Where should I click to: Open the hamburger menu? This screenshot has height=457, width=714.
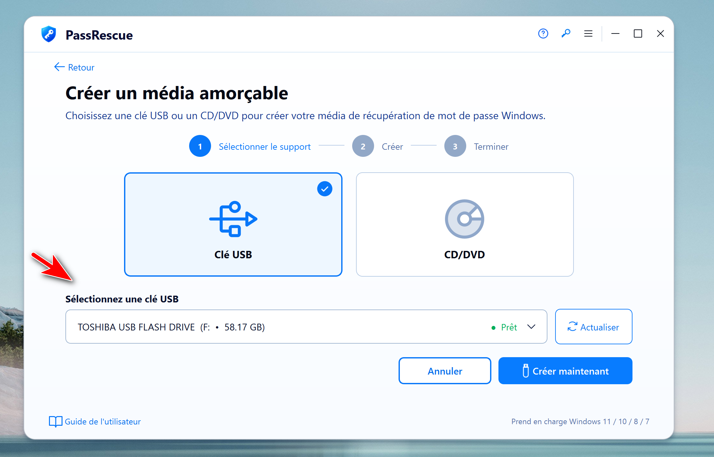588,33
